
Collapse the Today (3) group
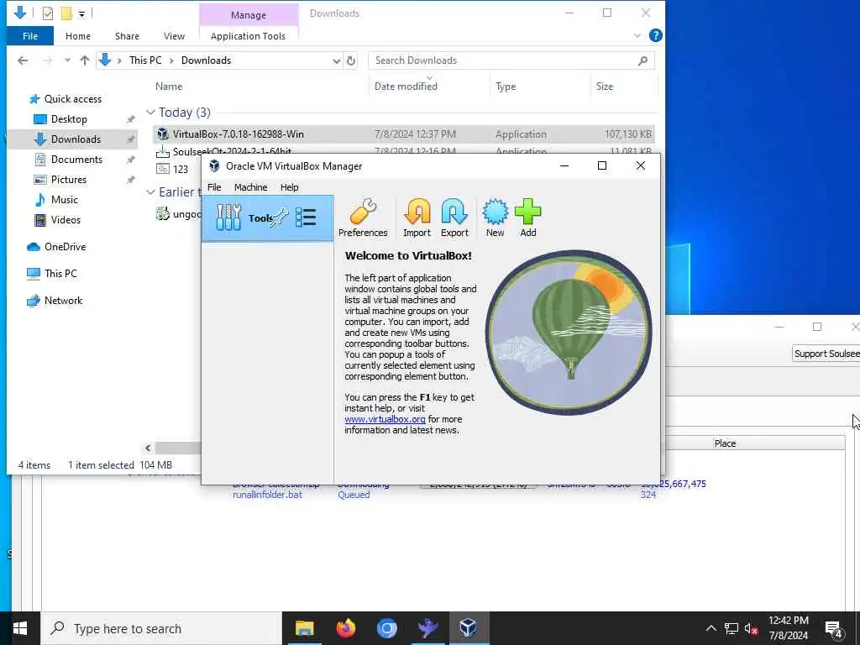tap(150, 113)
